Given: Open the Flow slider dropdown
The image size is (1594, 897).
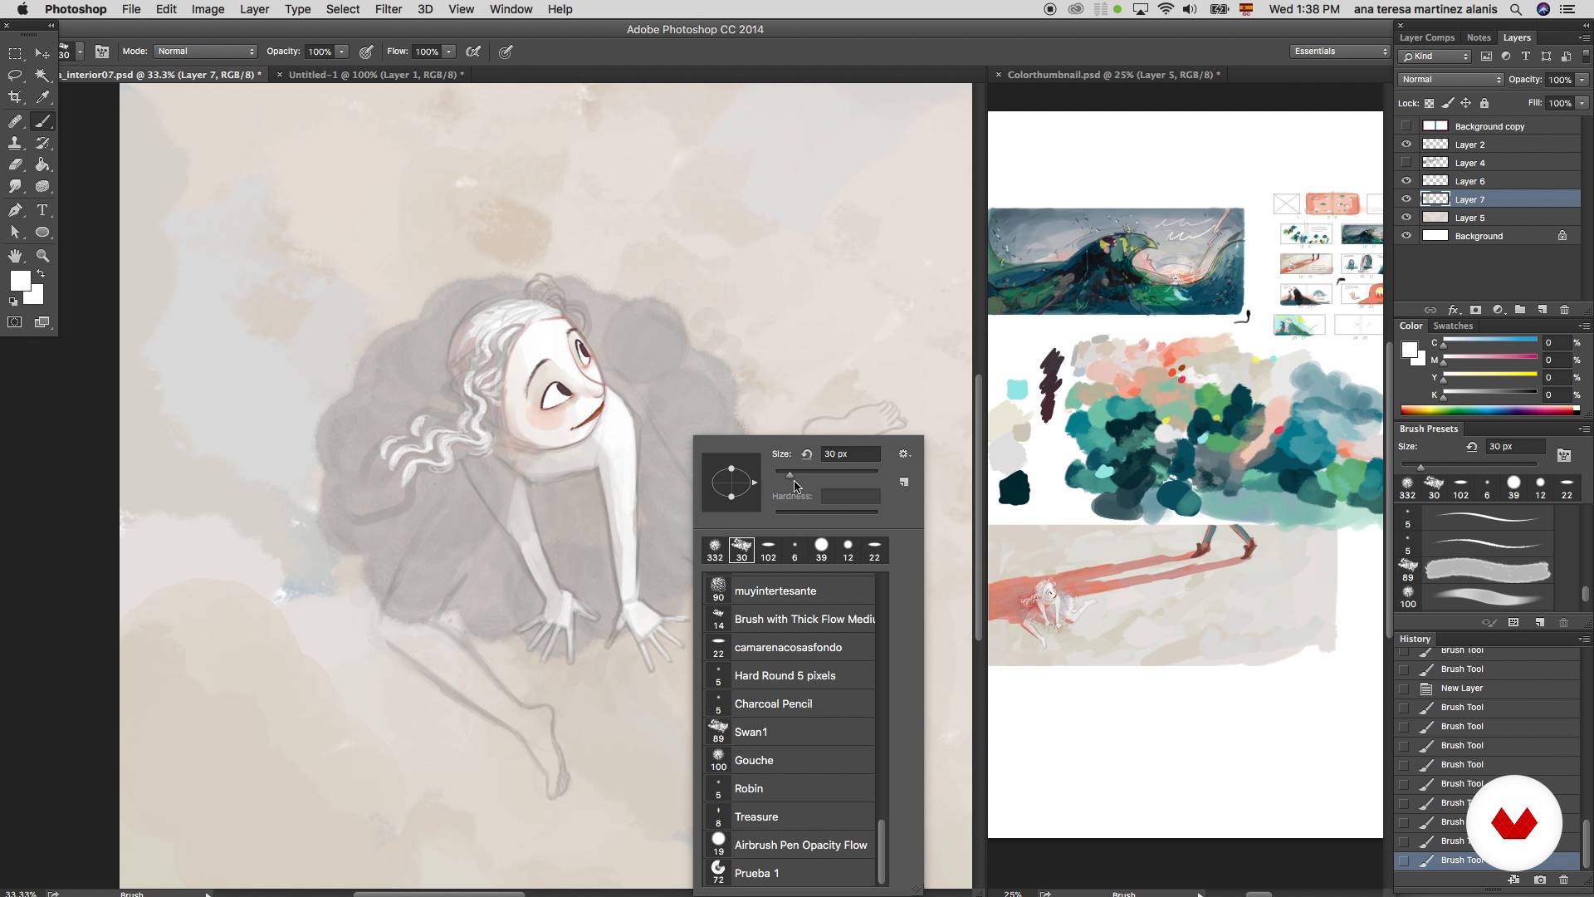Looking at the screenshot, I should tap(448, 51).
